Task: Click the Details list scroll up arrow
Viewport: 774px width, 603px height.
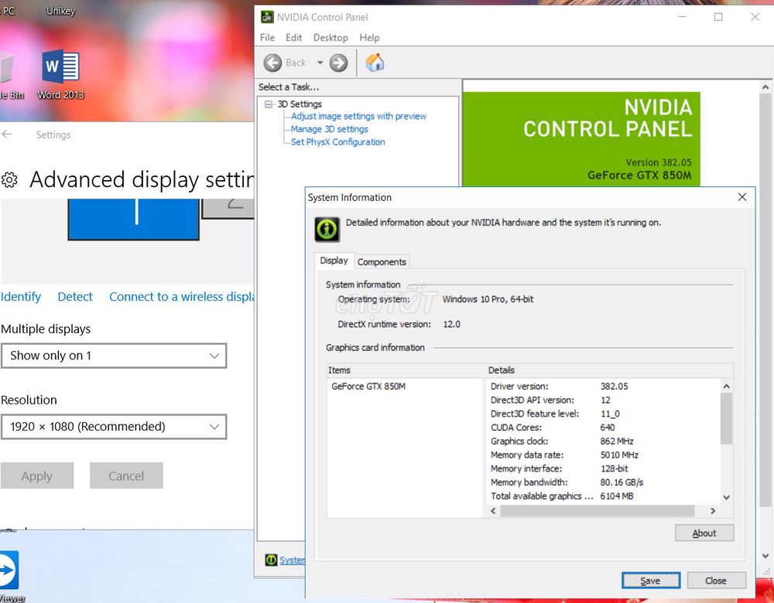Action: pos(726,386)
